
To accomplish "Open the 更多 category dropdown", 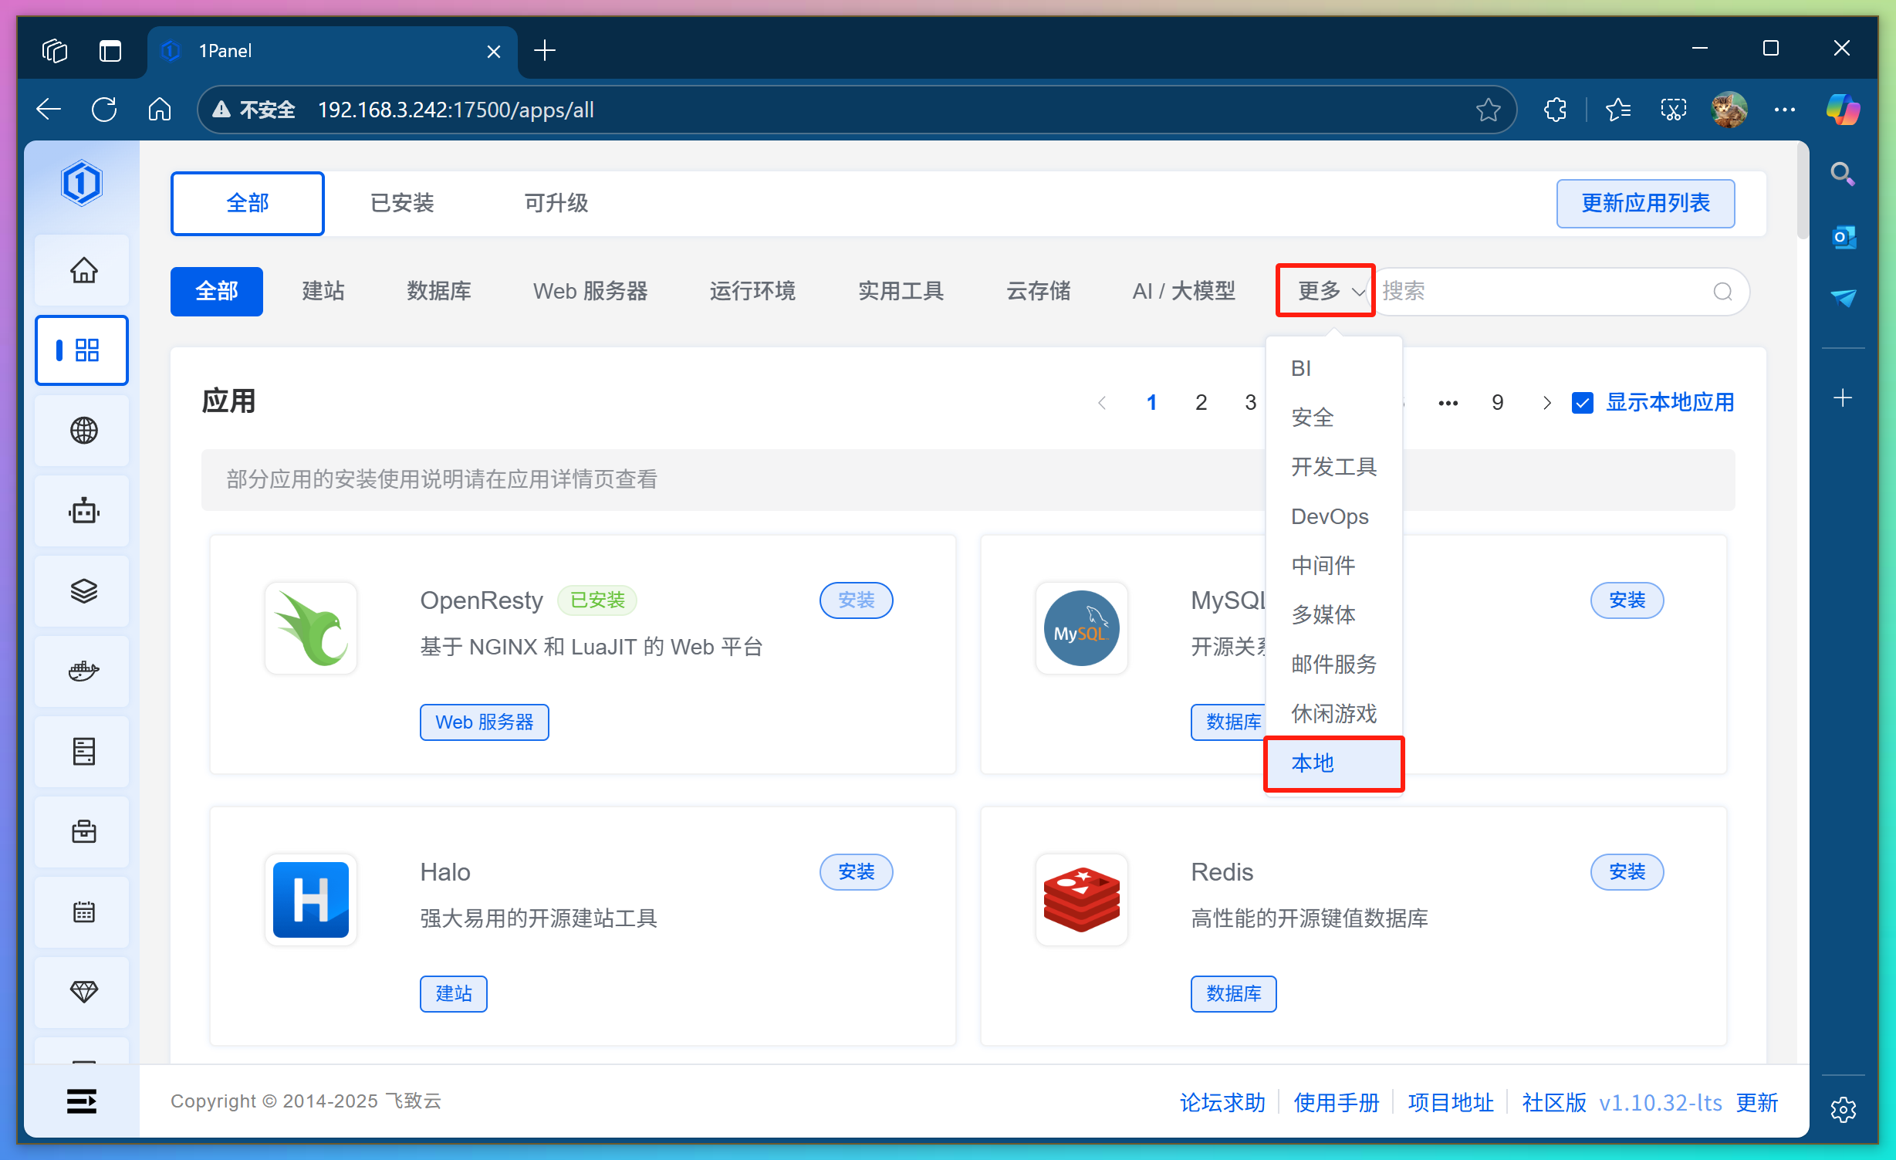I will (1324, 291).
